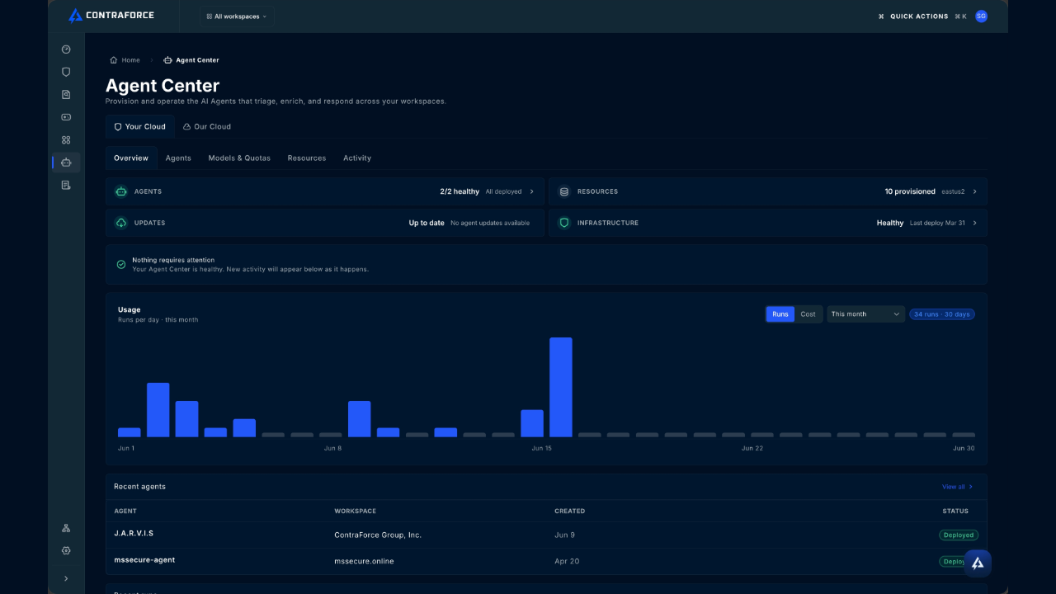Open the J.A.R.V.I.S agent row
Screen dimensions: 1056x594
[546, 535]
